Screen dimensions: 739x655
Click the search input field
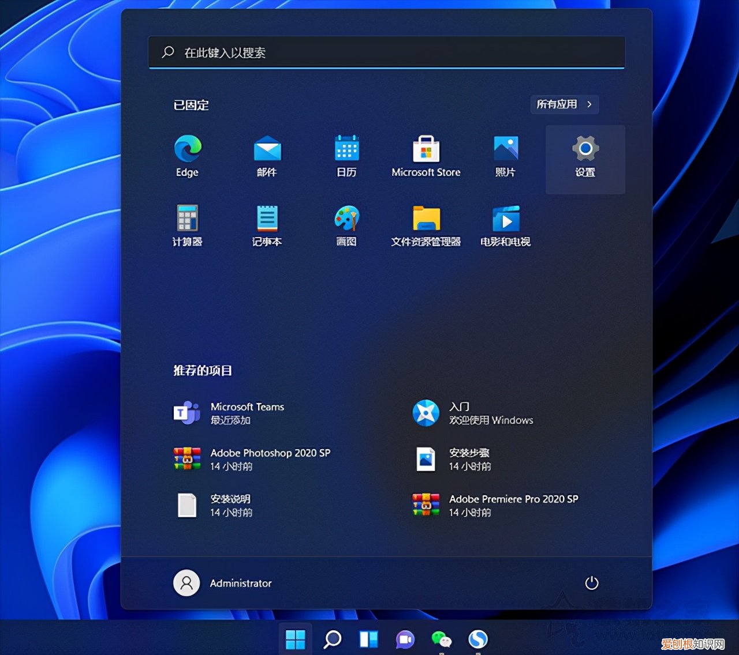point(387,52)
